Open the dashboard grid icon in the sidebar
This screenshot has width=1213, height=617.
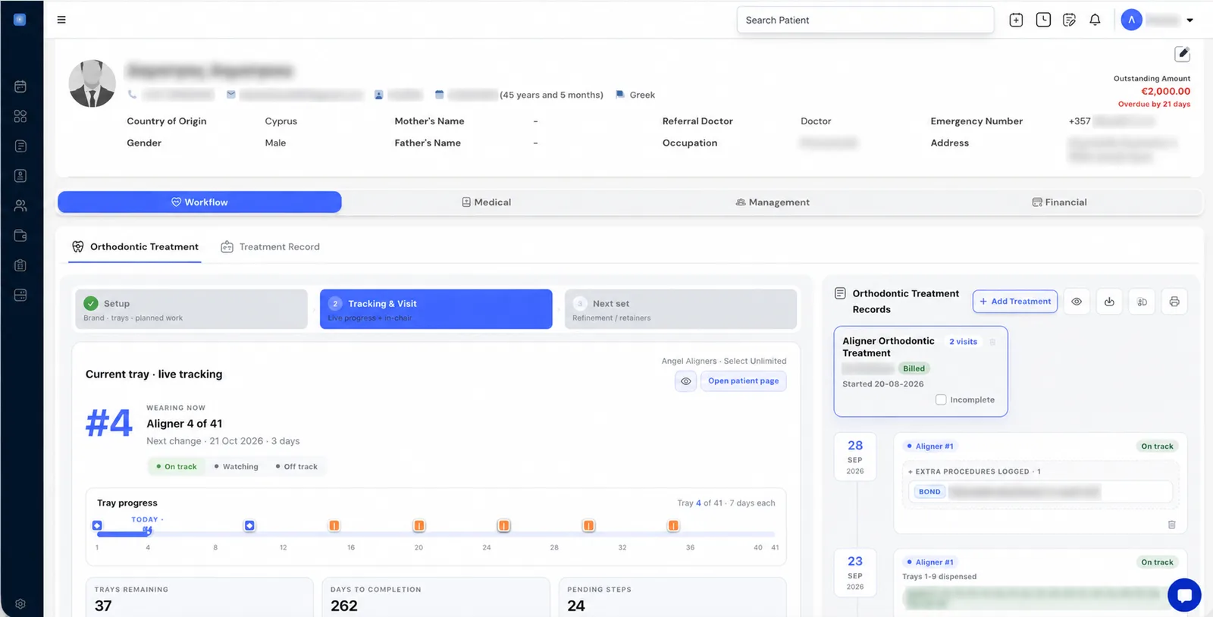[20, 116]
